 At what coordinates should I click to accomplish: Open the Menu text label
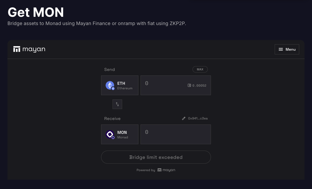(290, 49)
